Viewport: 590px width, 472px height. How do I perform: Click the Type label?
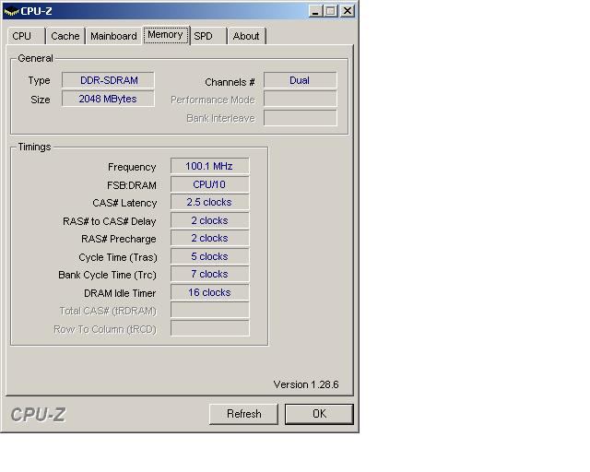(x=39, y=80)
